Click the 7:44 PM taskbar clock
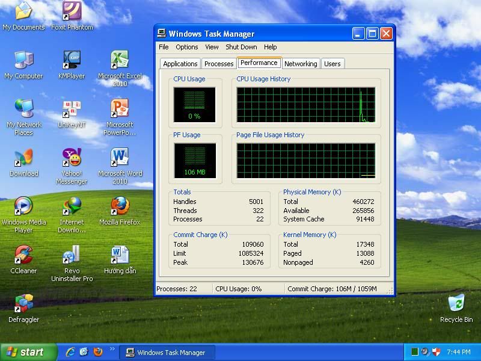481x361 pixels. 459,352
